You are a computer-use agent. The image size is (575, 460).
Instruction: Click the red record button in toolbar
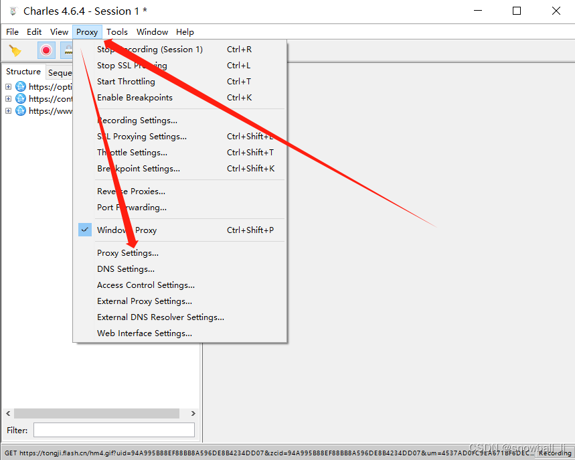coord(46,50)
